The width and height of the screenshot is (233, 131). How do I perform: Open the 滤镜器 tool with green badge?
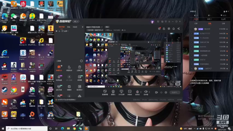80,78
